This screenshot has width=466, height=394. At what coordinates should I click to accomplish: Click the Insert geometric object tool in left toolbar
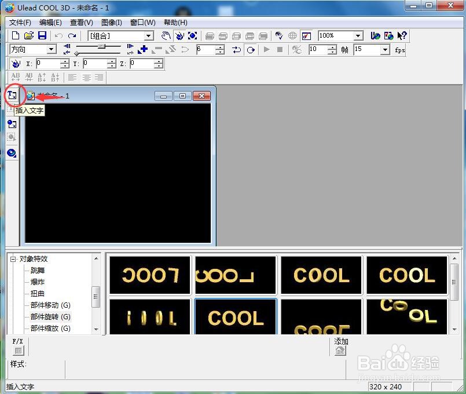click(x=12, y=153)
